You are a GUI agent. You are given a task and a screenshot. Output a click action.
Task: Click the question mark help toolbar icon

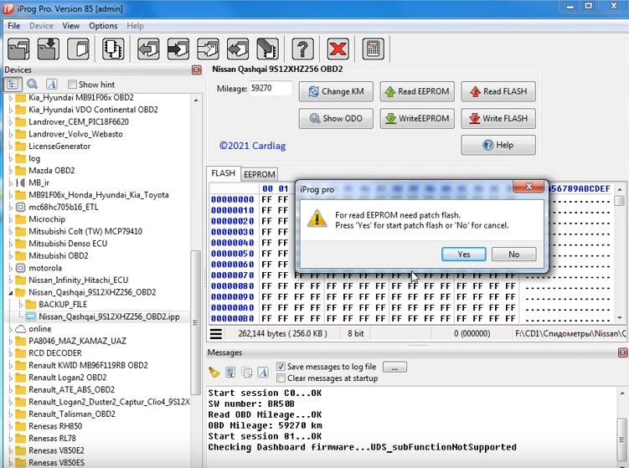303,49
